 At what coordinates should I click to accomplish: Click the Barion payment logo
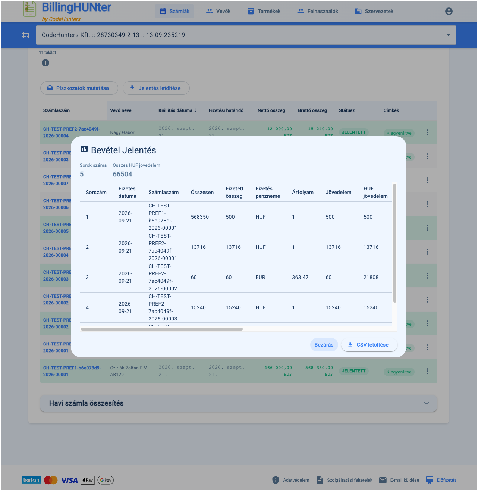(31, 480)
